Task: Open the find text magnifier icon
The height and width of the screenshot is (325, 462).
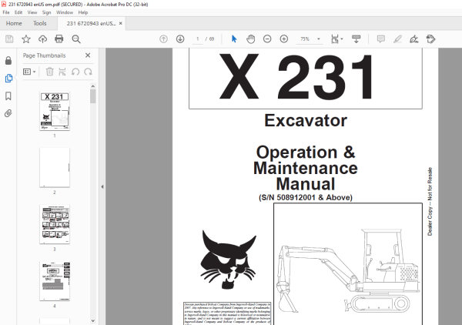Action: pyautogui.click(x=76, y=39)
